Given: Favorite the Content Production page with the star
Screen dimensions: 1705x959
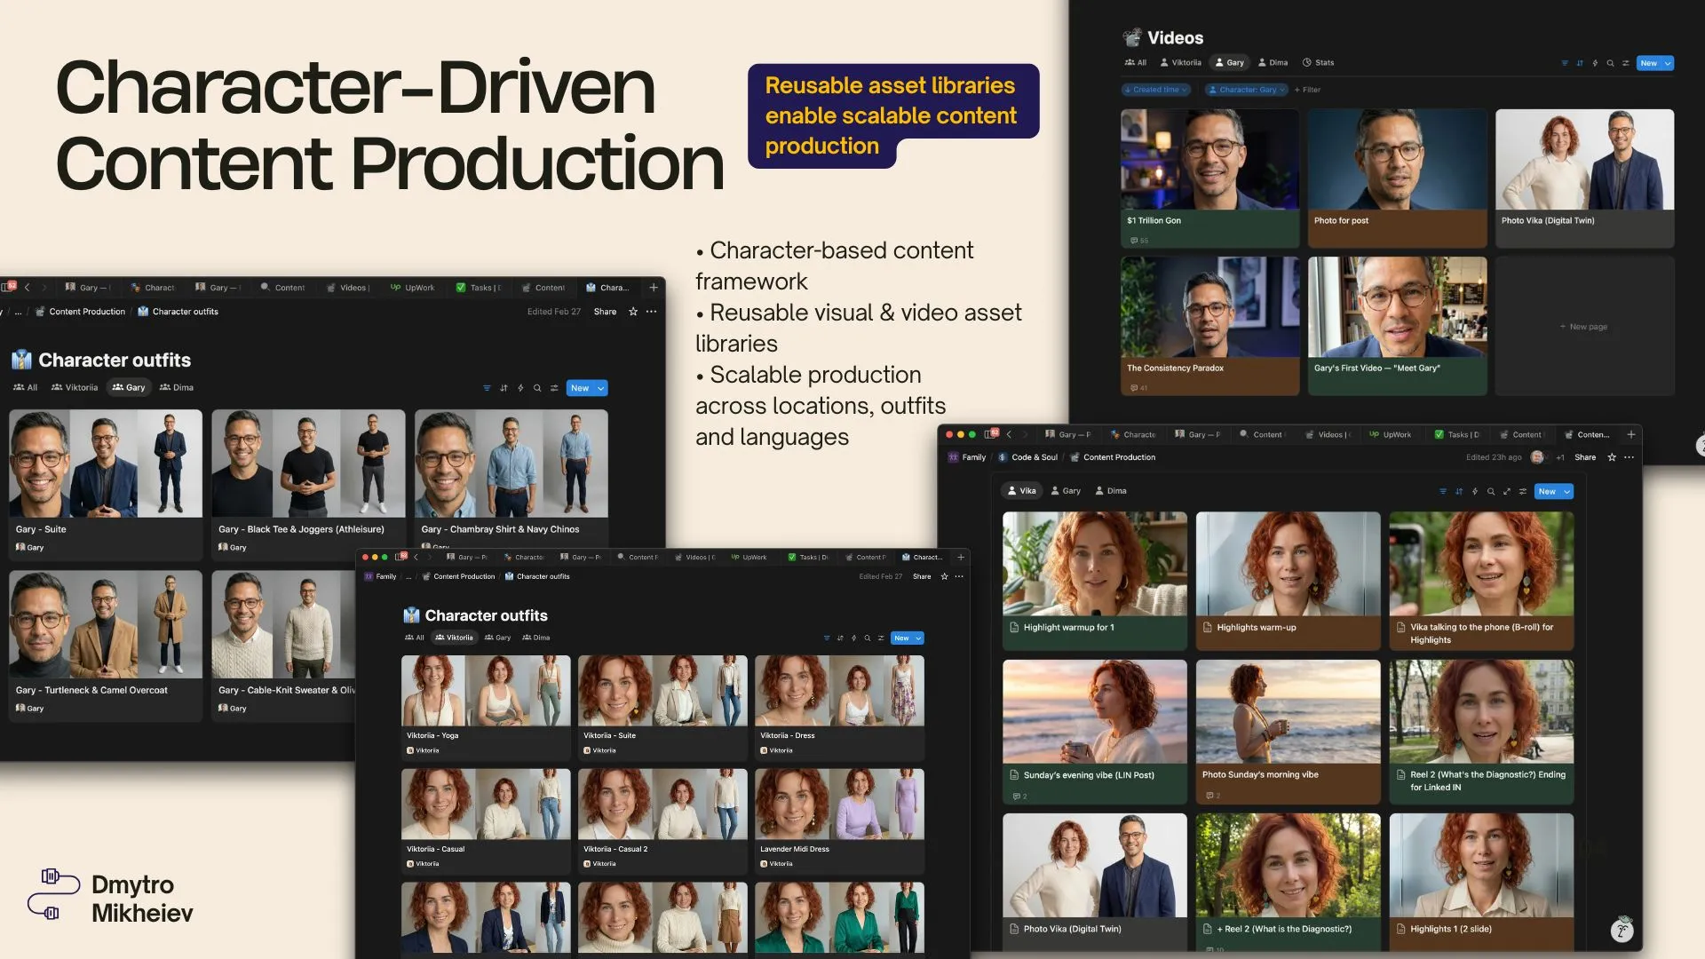Looking at the screenshot, I should (1612, 457).
